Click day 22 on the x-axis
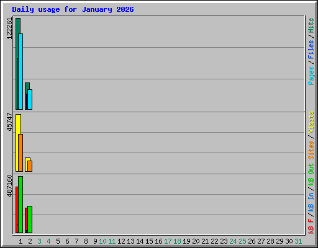318x248 pixels. coord(214,241)
